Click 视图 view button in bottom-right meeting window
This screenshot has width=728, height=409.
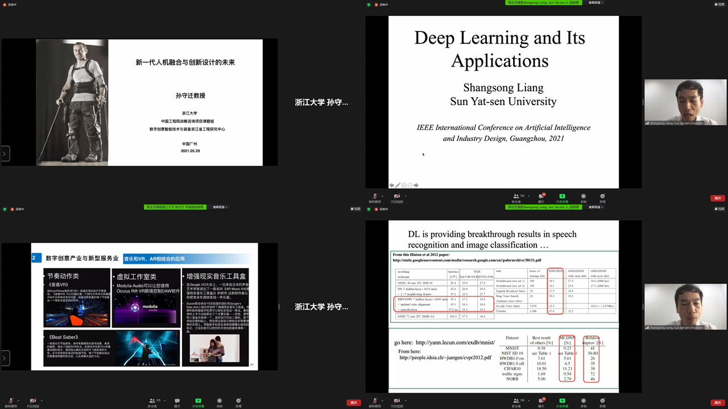[720, 208]
